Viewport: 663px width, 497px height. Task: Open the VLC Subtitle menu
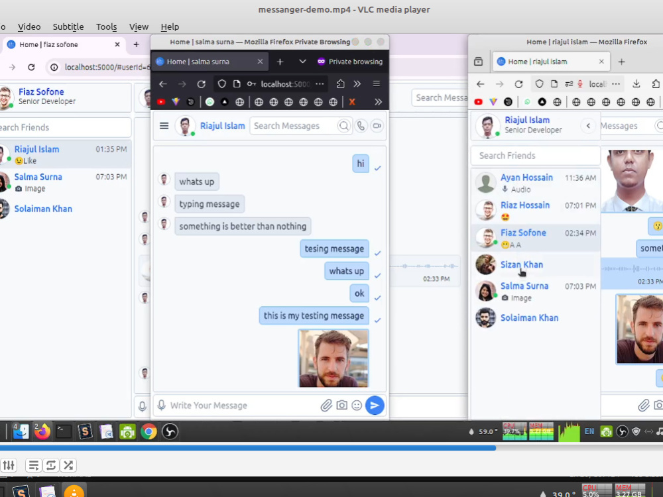coord(68,27)
